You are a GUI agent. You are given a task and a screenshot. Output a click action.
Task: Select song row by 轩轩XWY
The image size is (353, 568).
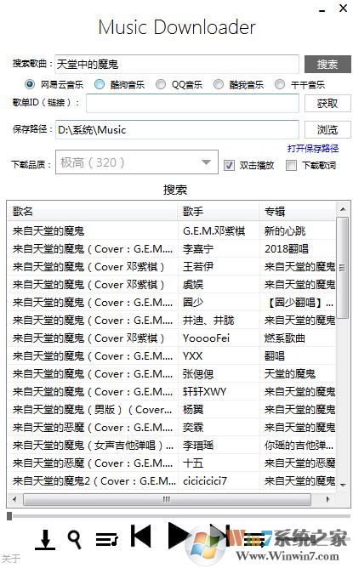[x=172, y=392]
